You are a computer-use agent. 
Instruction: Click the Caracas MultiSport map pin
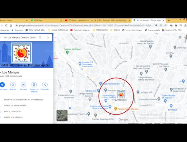[67, 52]
